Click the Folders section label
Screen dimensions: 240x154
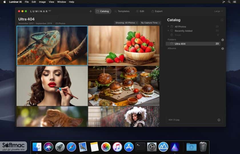(x=172, y=40)
